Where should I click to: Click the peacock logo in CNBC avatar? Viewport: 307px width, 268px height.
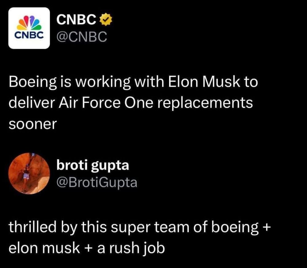pyautogui.click(x=29, y=22)
